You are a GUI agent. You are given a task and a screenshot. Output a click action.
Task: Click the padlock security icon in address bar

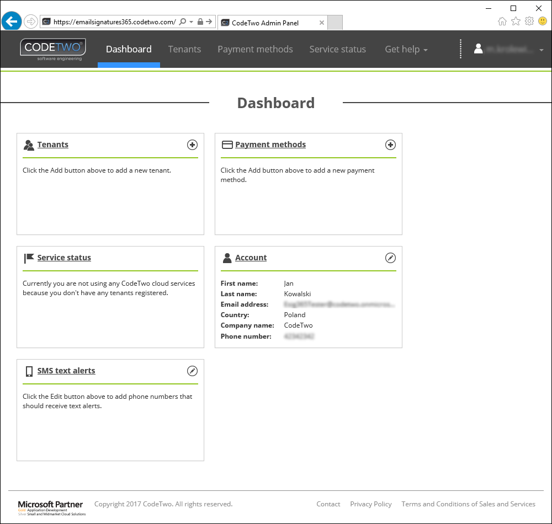[200, 22]
